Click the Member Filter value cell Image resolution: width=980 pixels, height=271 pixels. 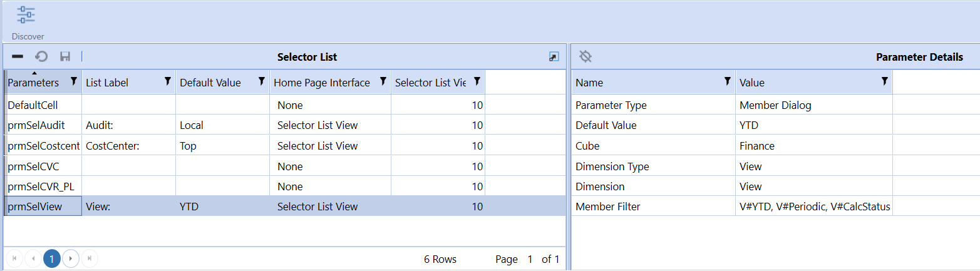[814, 207]
